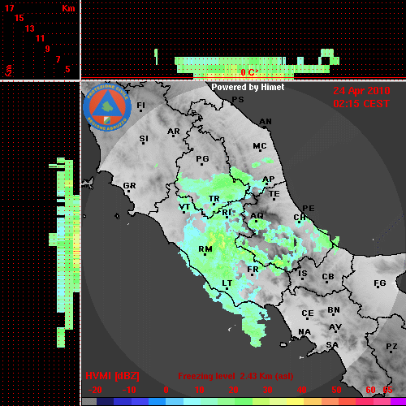Click the CH city label
The height and width of the screenshot is (406, 406).
click(x=300, y=217)
